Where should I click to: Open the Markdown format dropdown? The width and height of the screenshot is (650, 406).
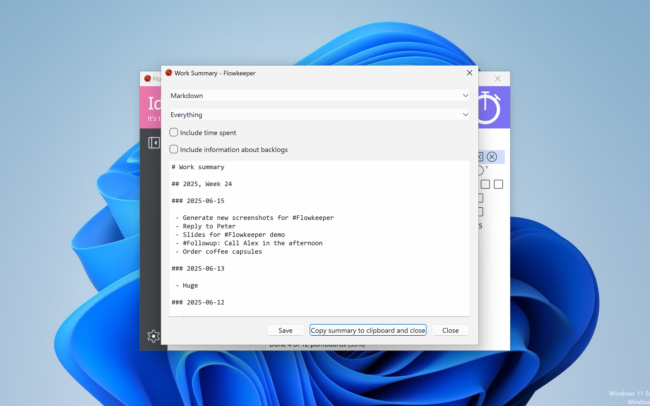coord(319,96)
